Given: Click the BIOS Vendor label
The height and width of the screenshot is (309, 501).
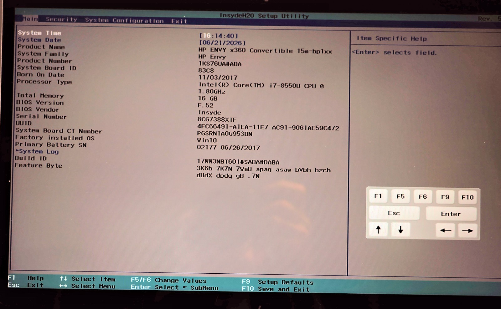Looking at the screenshot, I should point(38,109).
